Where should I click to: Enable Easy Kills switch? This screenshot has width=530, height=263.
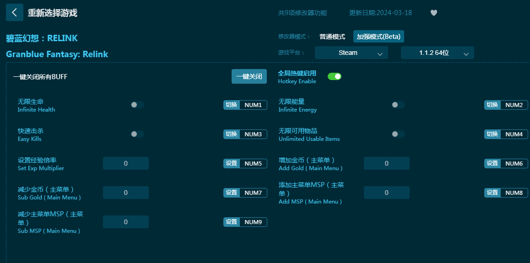(x=137, y=134)
